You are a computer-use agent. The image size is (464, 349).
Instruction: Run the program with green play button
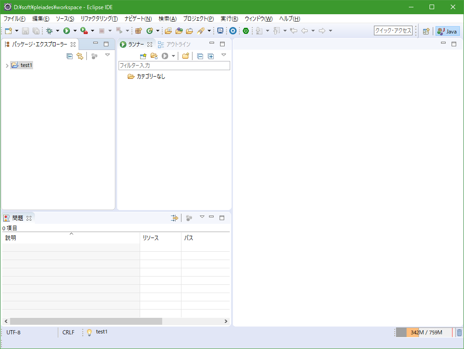pyautogui.click(x=67, y=31)
